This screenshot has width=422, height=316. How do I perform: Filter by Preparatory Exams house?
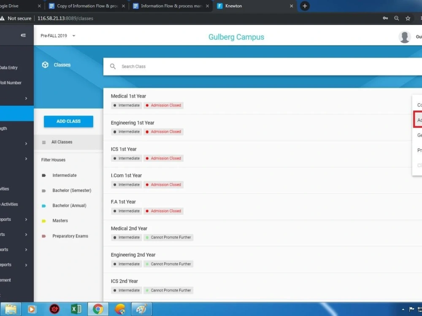click(70, 236)
